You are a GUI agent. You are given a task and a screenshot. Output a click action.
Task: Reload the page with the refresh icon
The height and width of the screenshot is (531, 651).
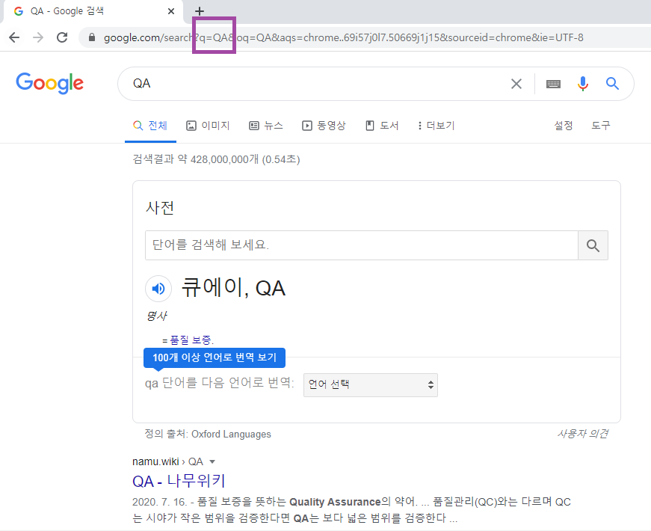pyautogui.click(x=62, y=37)
